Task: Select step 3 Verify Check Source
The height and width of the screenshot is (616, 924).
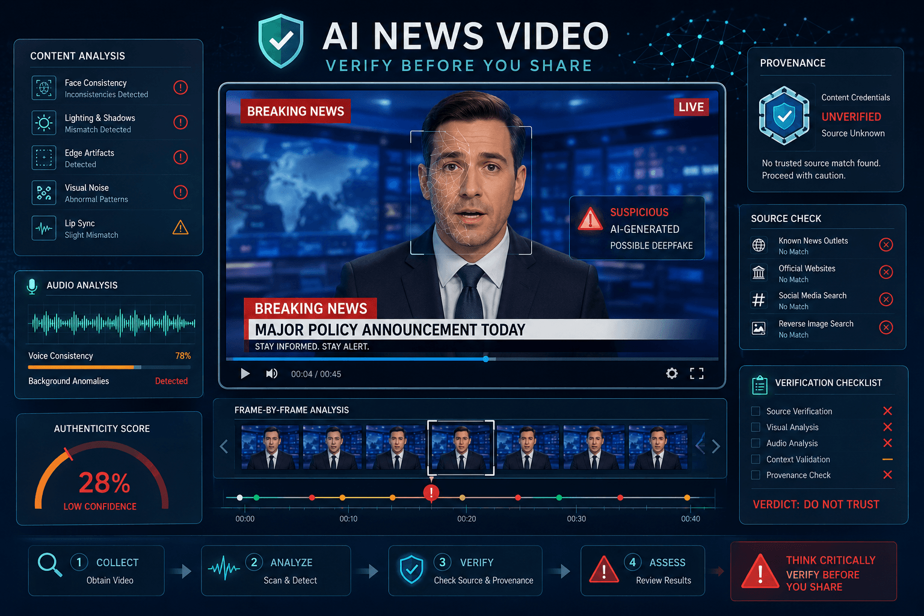Action: (465, 570)
